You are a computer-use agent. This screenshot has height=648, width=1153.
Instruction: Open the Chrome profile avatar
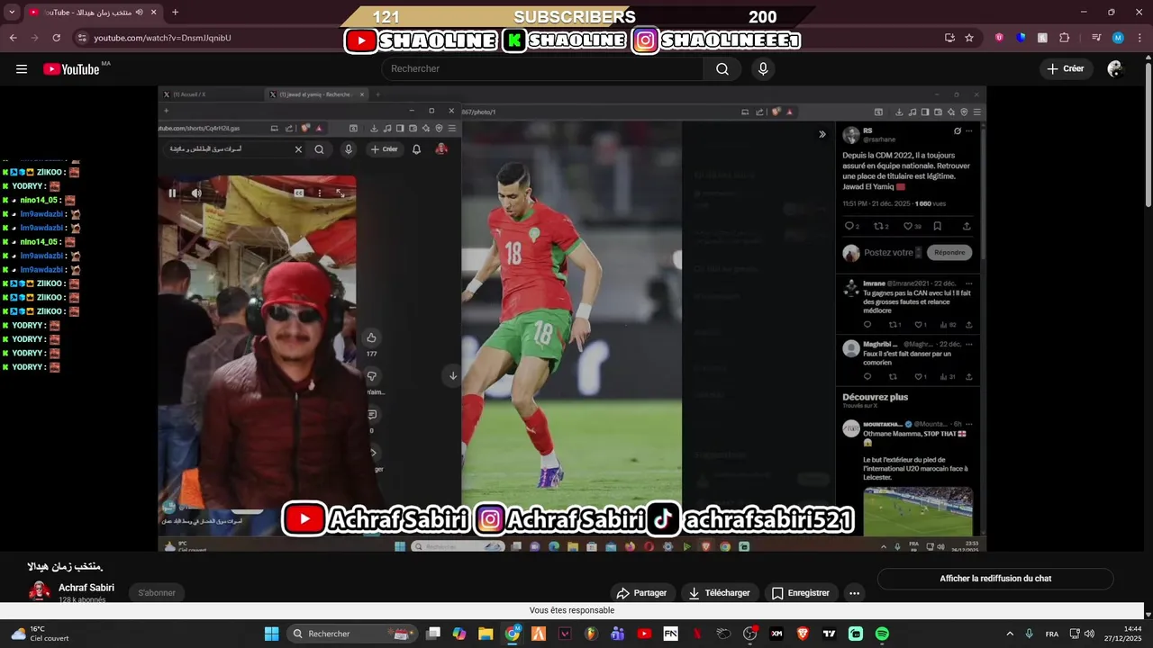pos(1118,38)
